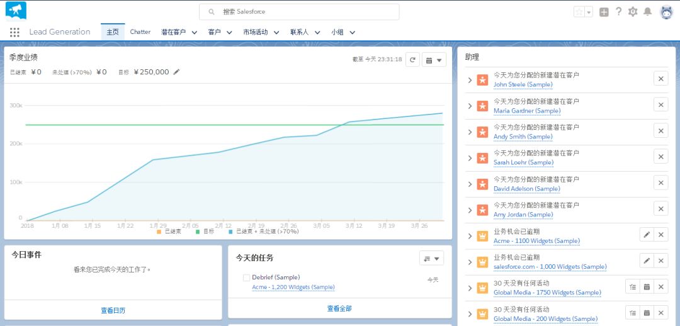Click the notifications bell icon
680x326 pixels.
point(647,12)
